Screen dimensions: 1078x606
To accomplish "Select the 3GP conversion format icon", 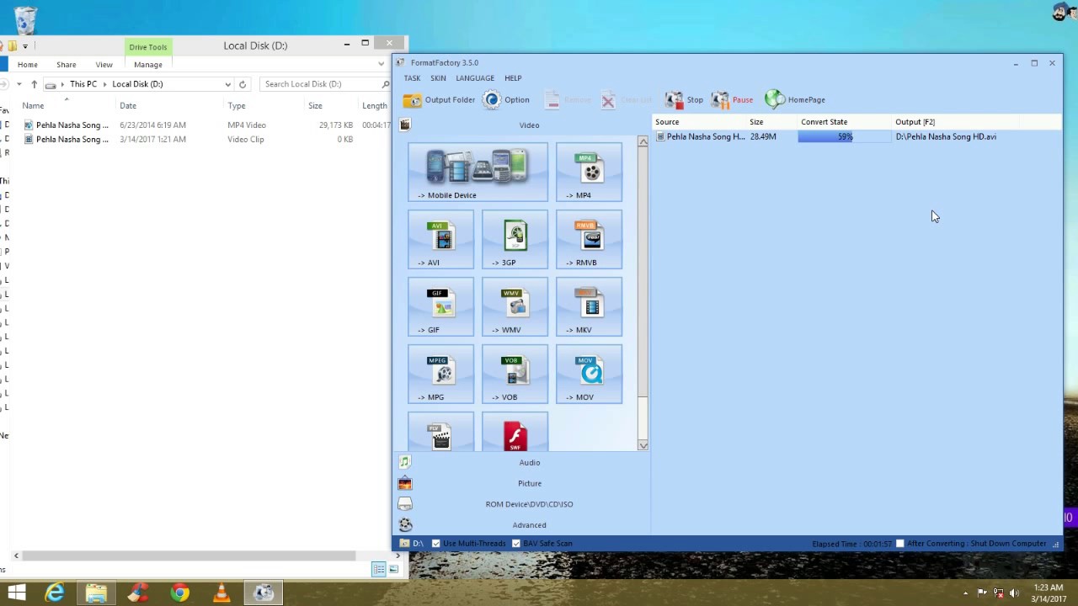I will 515,240.
